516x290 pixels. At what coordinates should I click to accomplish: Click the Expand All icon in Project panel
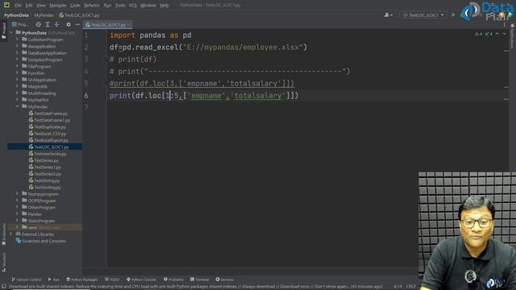click(48, 25)
